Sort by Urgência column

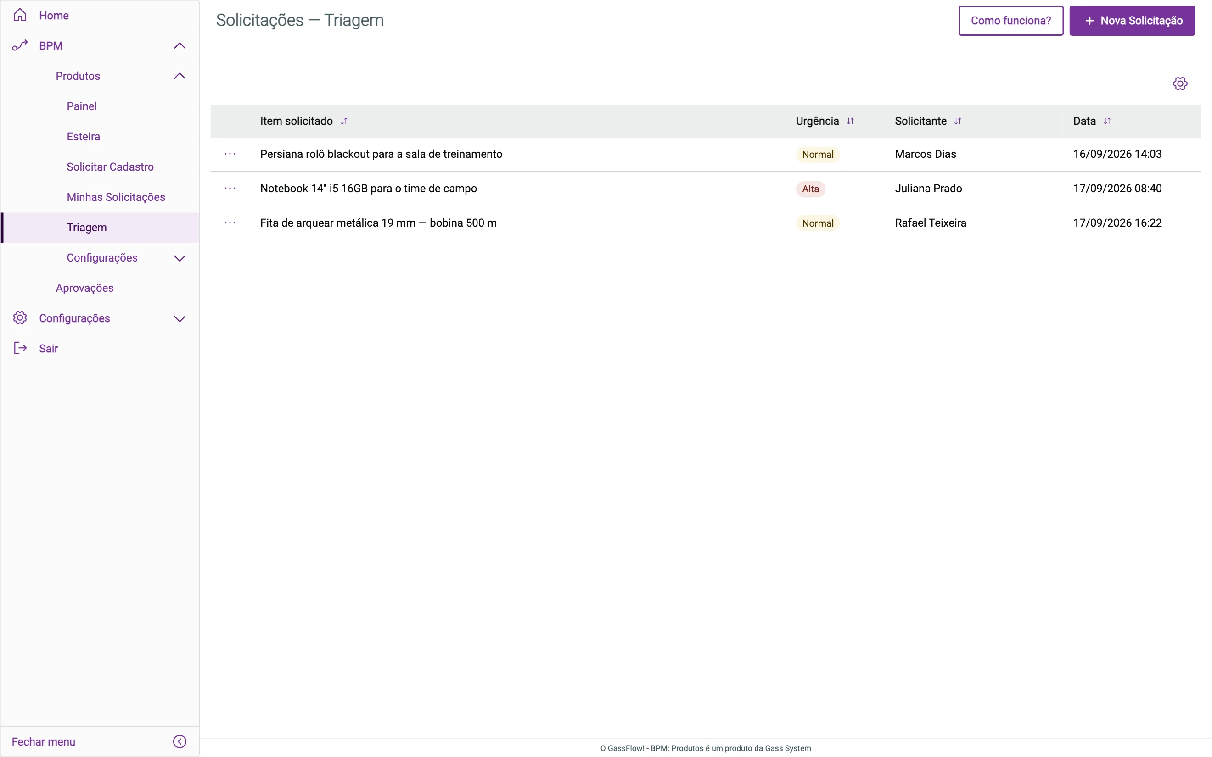[850, 121]
